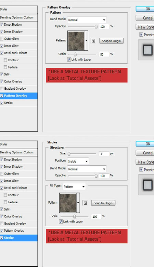154x267 pixels.
Task: Click New Style in the Pattern Overlay dialog
Action: (145, 27)
